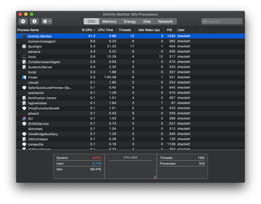Click the SafariQuickLookPreview shield icon
The width and height of the screenshot is (261, 204).
[24, 87]
